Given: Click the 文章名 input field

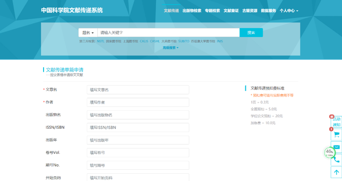Looking at the screenshot, I should (138, 90).
